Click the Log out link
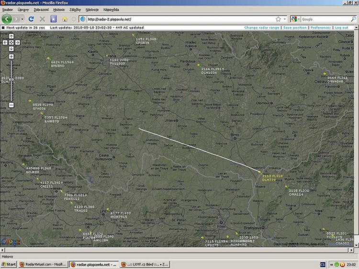Viewport: 359px width, 269px height. click(x=341, y=27)
